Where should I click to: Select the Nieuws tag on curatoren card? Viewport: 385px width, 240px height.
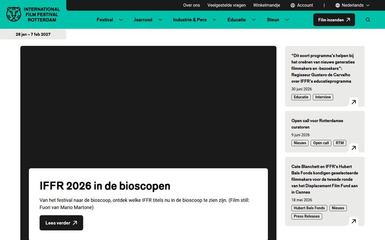(x=300, y=143)
